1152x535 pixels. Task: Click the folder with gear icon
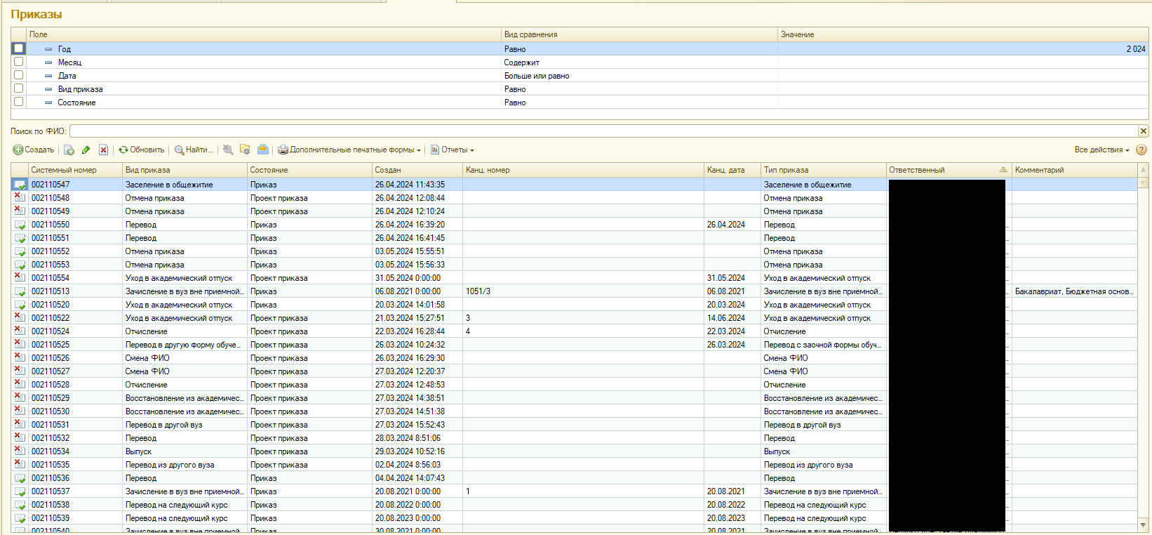(245, 150)
